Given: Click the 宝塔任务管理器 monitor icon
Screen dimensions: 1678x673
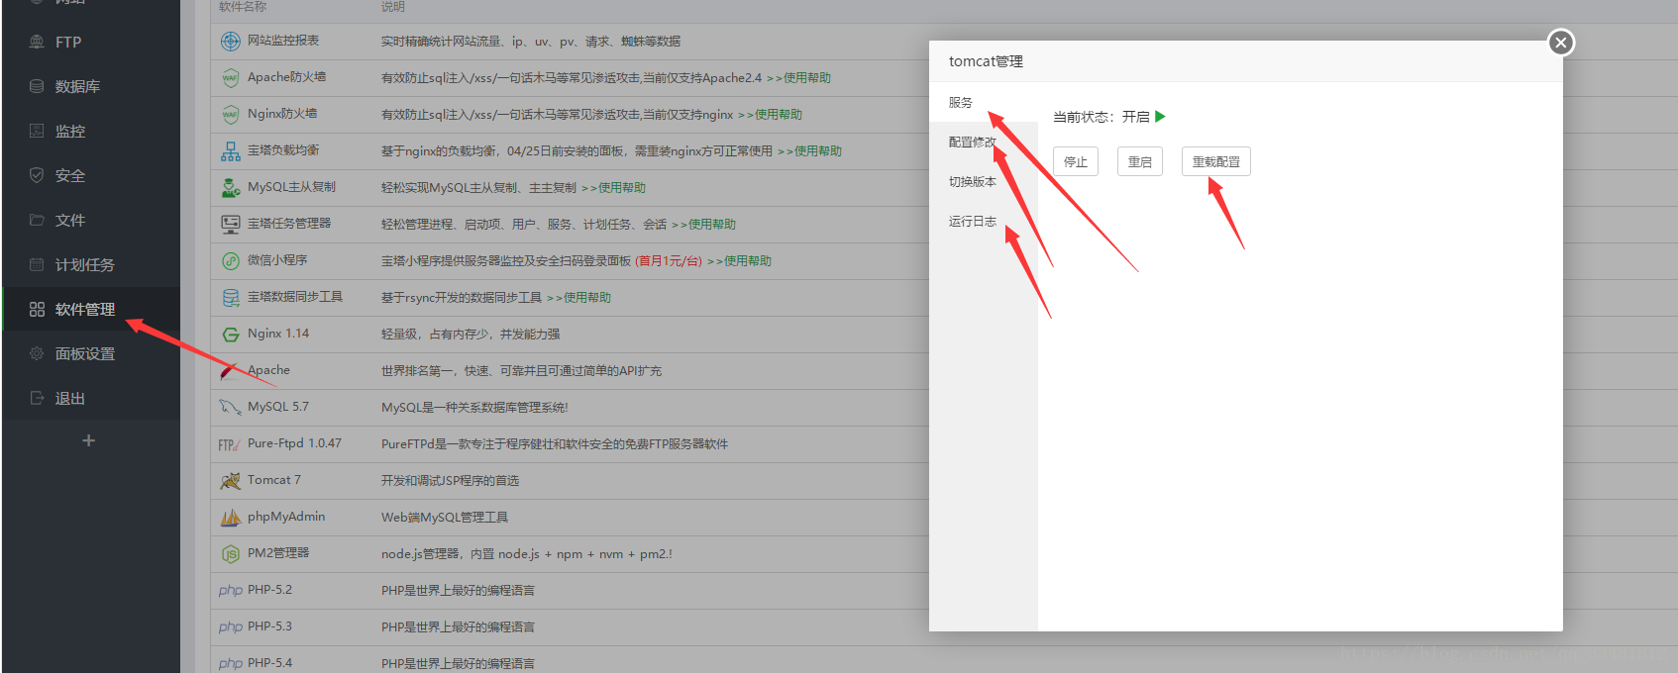Looking at the screenshot, I should tap(231, 224).
